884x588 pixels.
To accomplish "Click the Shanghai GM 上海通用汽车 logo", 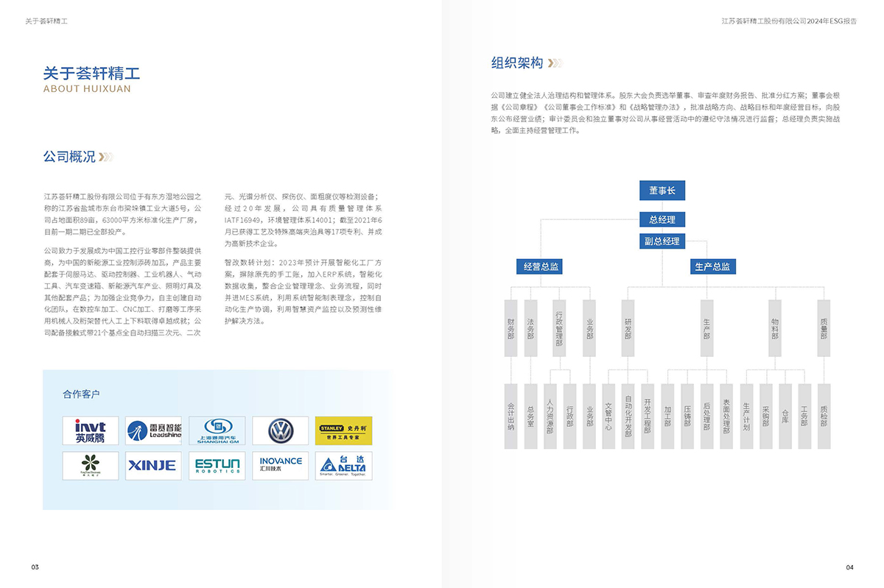I will click(217, 431).
